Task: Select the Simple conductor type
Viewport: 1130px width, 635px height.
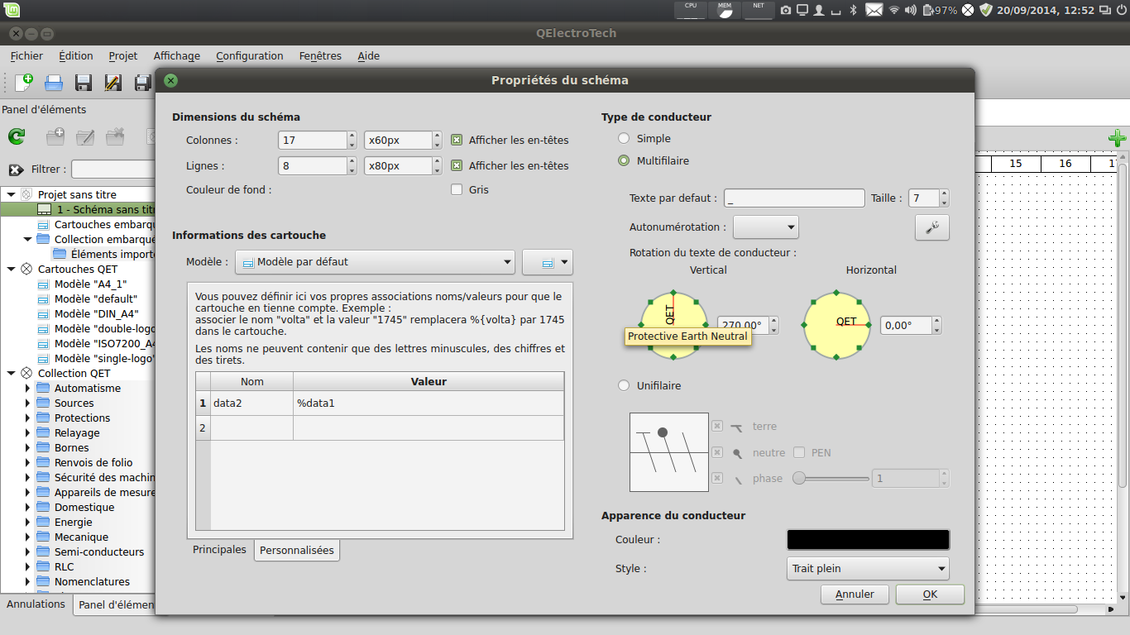Action: click(624, 139)
